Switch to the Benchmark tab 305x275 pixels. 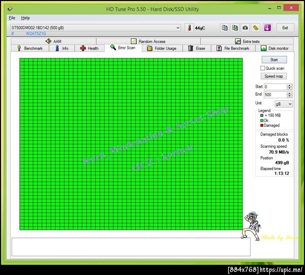(30, 48)
